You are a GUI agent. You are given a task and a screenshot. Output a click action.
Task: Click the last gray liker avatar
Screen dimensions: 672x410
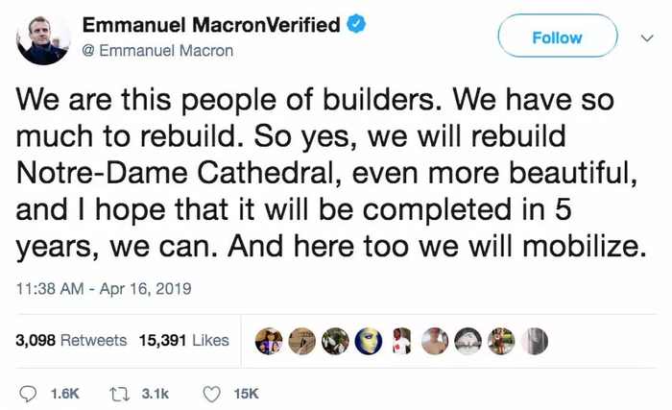(536, 341)
